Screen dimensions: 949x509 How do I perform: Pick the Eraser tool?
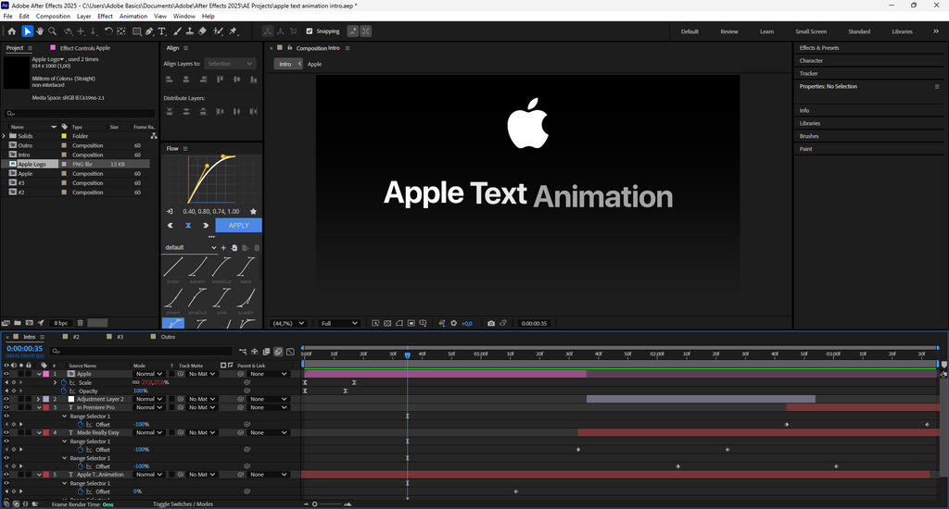203,31
